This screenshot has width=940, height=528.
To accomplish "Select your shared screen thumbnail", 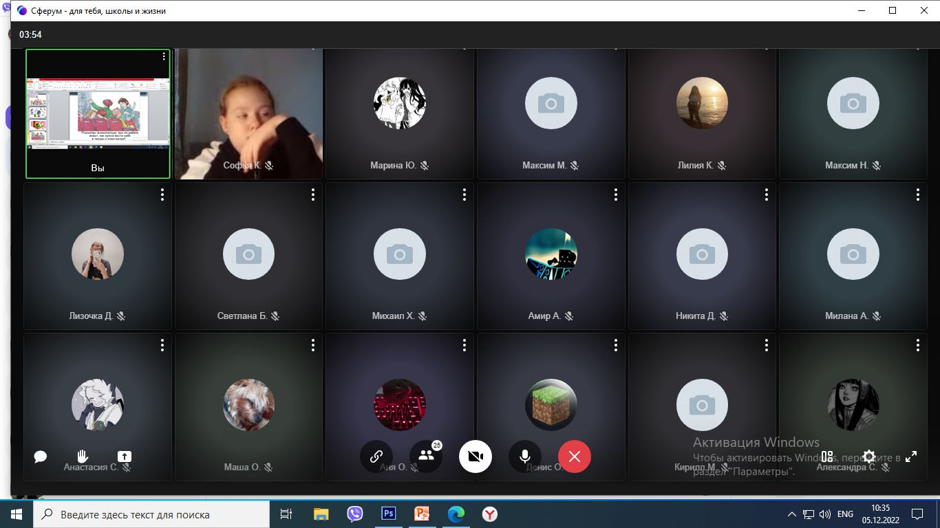I will [98, 113].
